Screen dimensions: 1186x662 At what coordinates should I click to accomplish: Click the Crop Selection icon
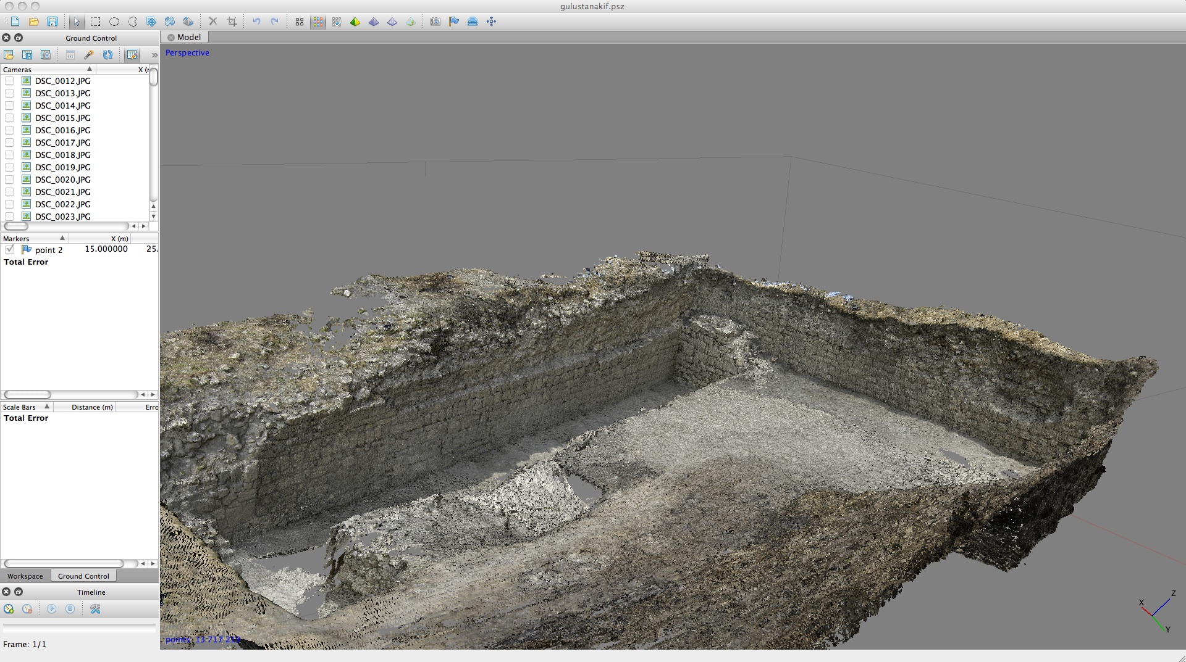(232, 22)
